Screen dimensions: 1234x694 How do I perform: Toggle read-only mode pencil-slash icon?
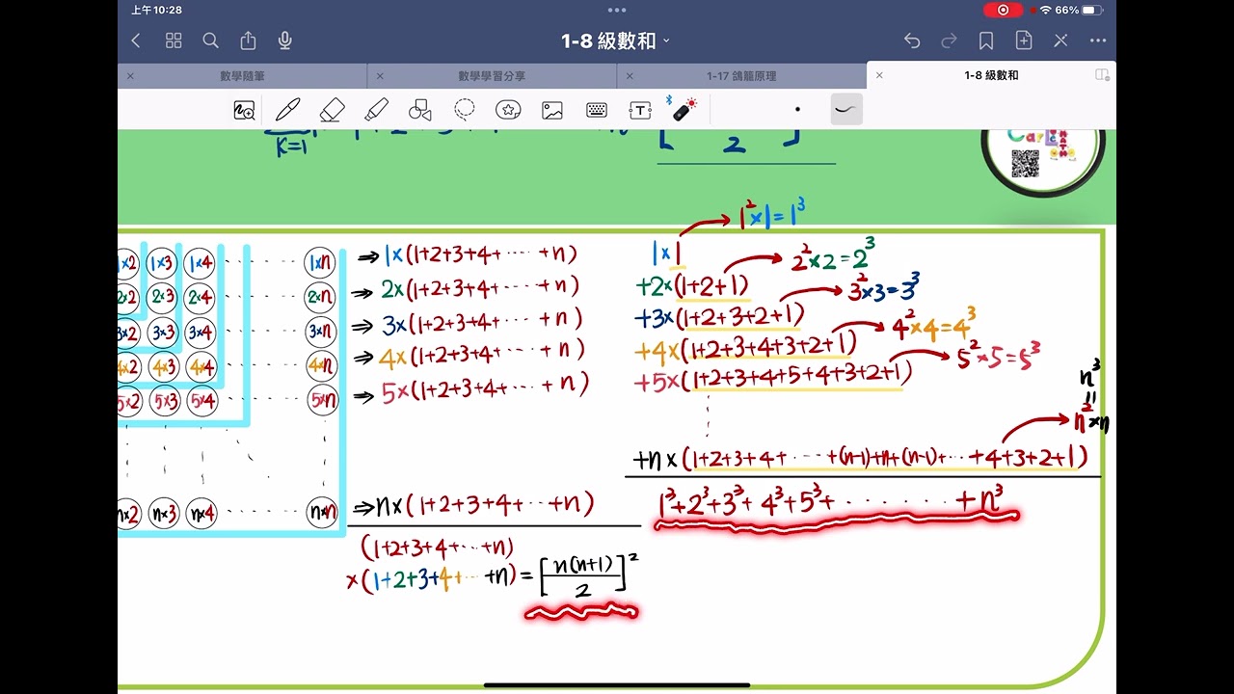coord(1060,40)
